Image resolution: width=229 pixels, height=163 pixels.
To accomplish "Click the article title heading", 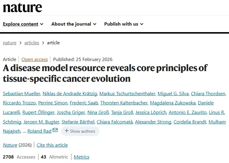I will (x=105, y=73).
